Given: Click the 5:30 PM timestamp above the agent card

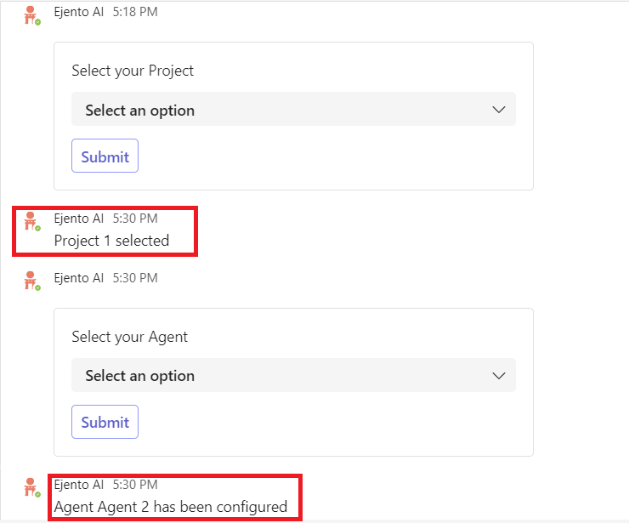Looking at the screenshot, I should [135, 278].
